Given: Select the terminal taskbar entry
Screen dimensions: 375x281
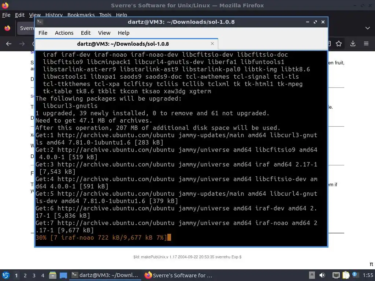Looking at the screenshot, I should pyautogui.click(x=105, y=275).
